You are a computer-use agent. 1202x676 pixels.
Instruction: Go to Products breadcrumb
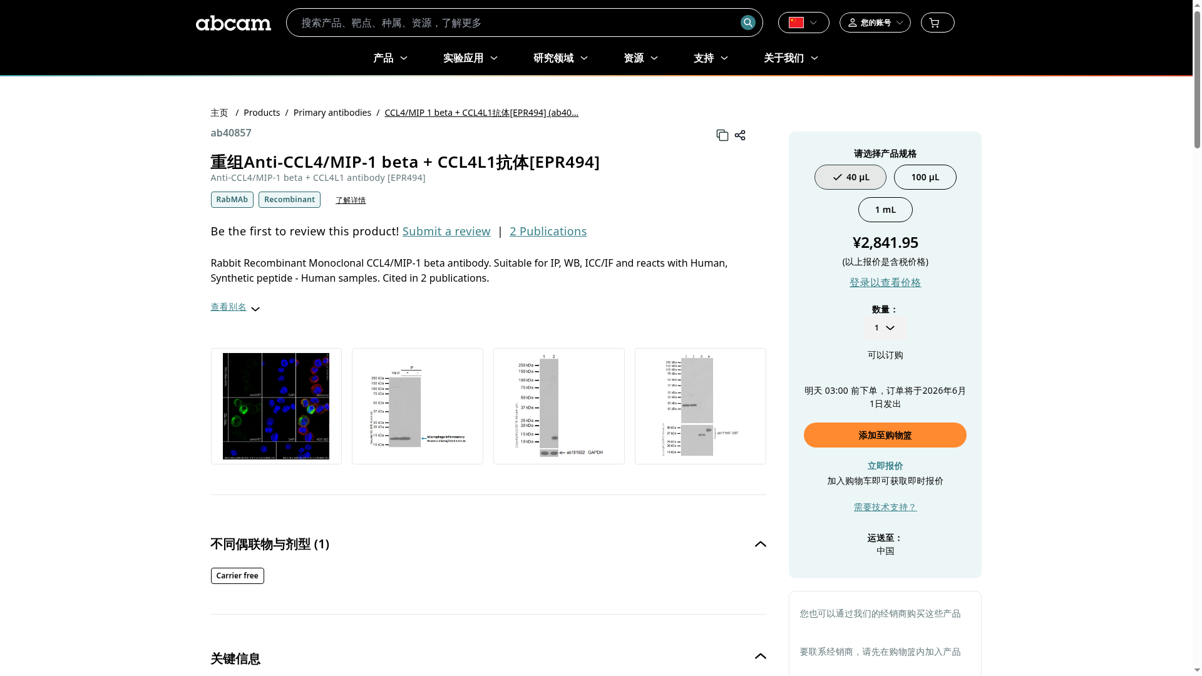tap(262, 113)
